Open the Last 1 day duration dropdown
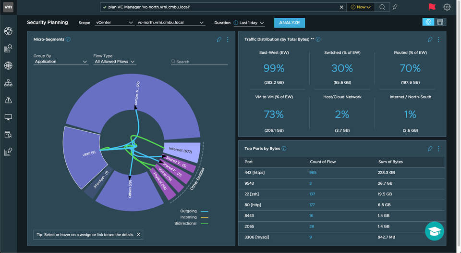Image resolution: width=461 pixels, height=253 pixels. tap(249, 23)
